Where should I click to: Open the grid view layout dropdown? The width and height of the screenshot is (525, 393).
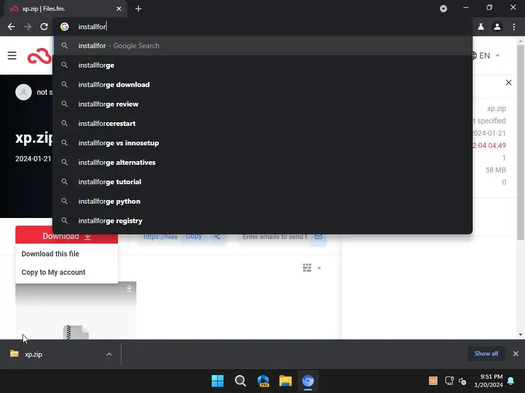[312, 268]
